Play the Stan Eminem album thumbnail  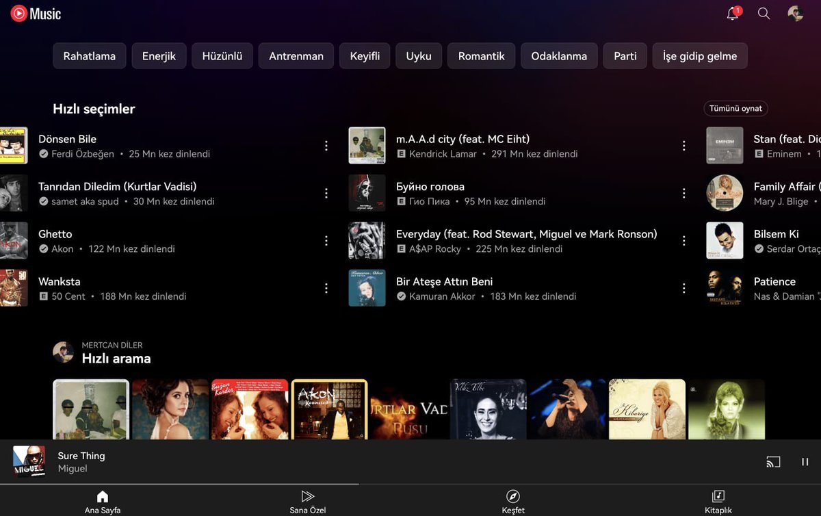[x=725, y=146]
